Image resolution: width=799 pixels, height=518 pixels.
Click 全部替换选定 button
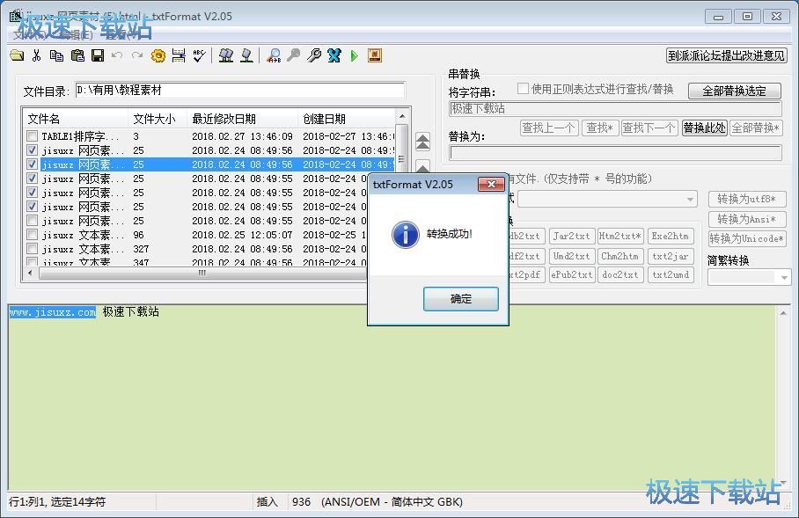click(734, 91)
